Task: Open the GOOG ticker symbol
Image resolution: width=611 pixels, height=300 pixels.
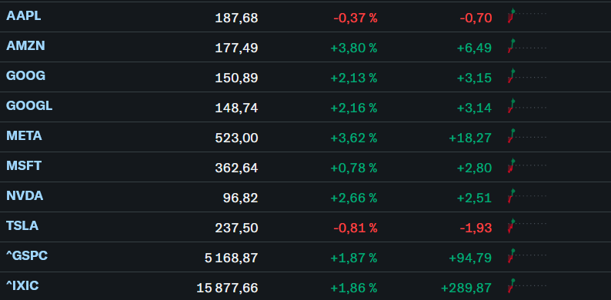Action: [25, 76]
